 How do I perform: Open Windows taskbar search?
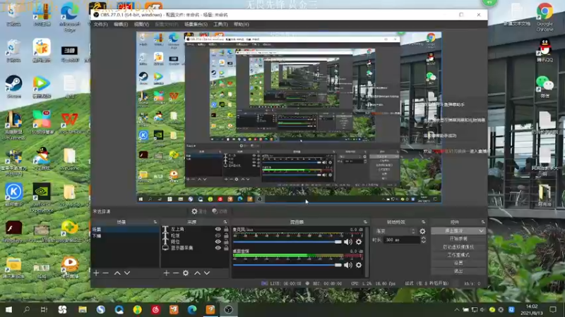coord(26,309)
